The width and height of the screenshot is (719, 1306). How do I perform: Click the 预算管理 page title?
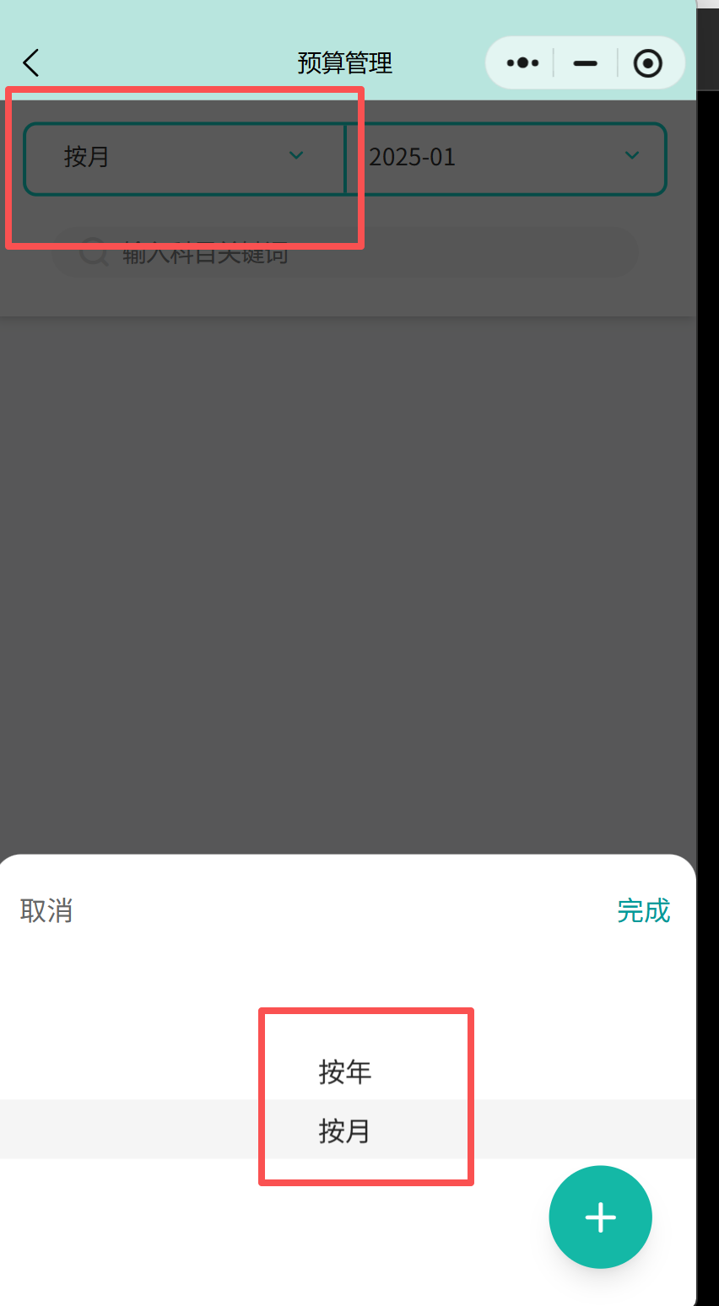click(345, 63)
